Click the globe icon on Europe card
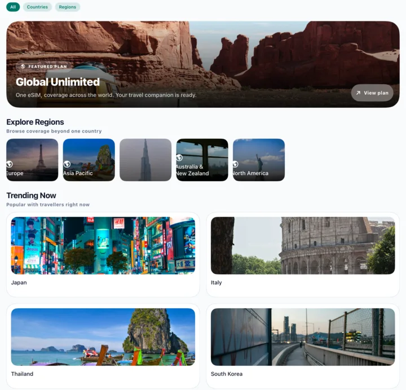 pos(10,164)
